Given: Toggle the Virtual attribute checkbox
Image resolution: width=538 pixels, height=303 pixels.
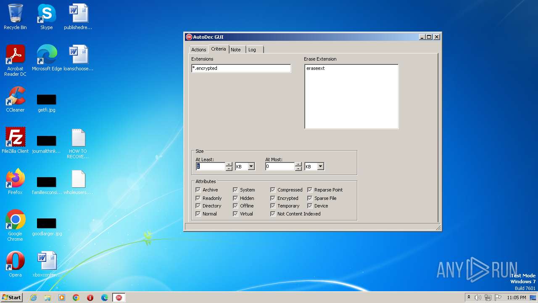Looking at the screenshot, I should coord(235,214).
